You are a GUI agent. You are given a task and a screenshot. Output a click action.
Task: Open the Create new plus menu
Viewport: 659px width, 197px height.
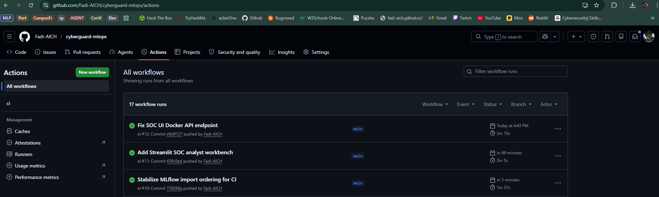[576, 36]
